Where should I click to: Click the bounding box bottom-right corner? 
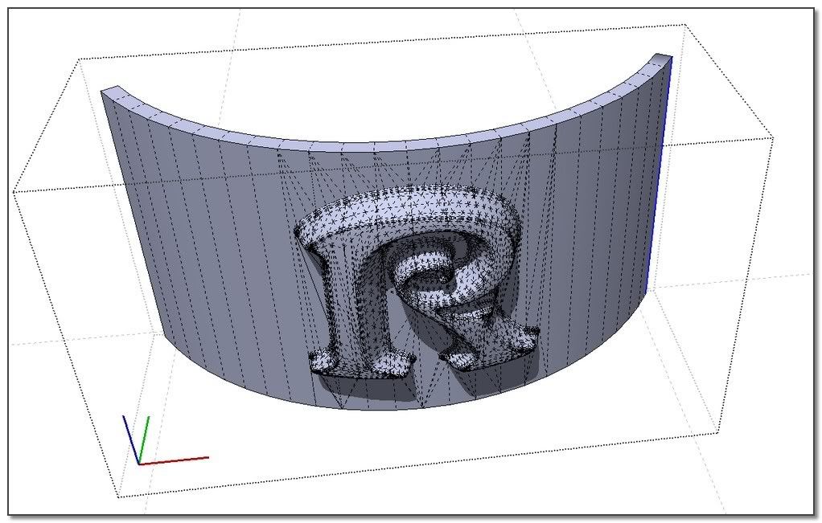[x=717, y=434]
